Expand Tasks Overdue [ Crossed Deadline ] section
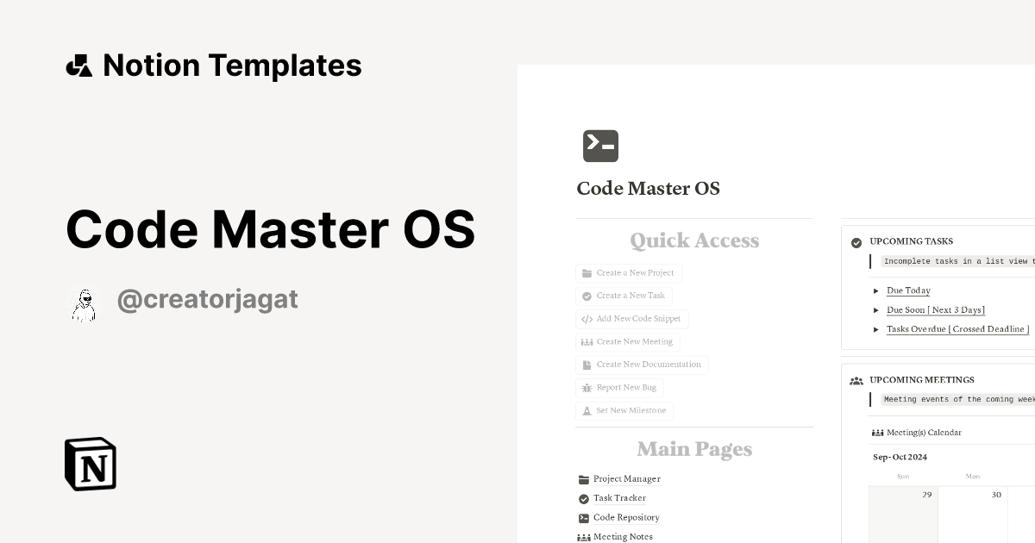This screenshot has width=1035, height=543. point(876,328)
